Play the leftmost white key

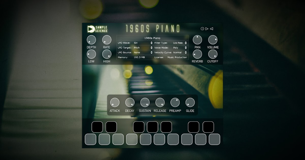(90, 139)
